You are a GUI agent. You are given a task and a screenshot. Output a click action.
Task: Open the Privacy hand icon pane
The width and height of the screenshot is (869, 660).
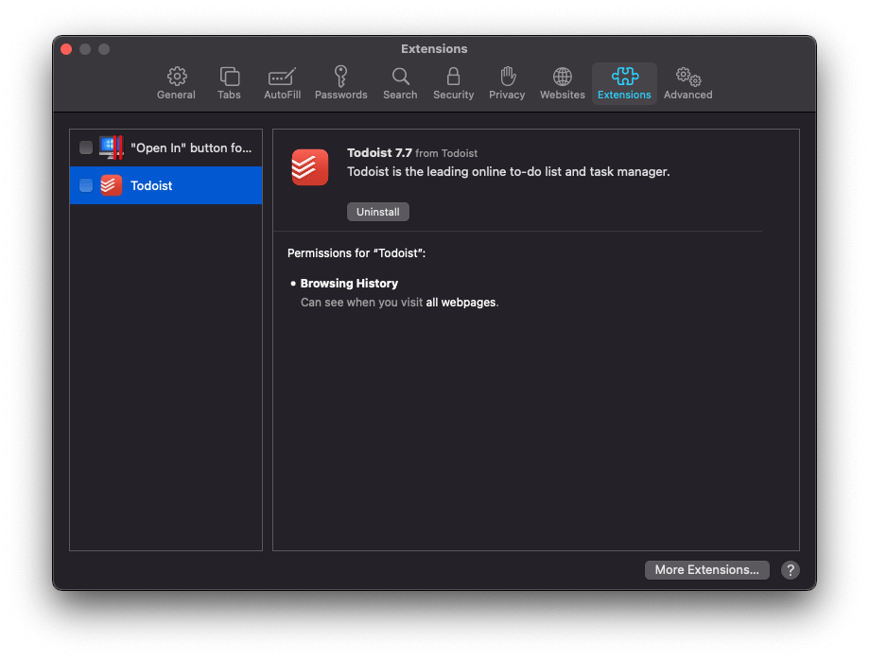pos(507,83)
